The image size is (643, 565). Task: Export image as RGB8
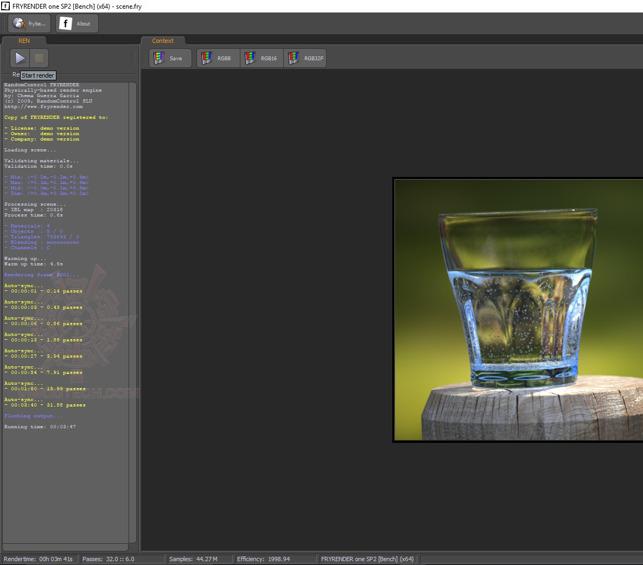pyautogui.click(x=218, y=58)
